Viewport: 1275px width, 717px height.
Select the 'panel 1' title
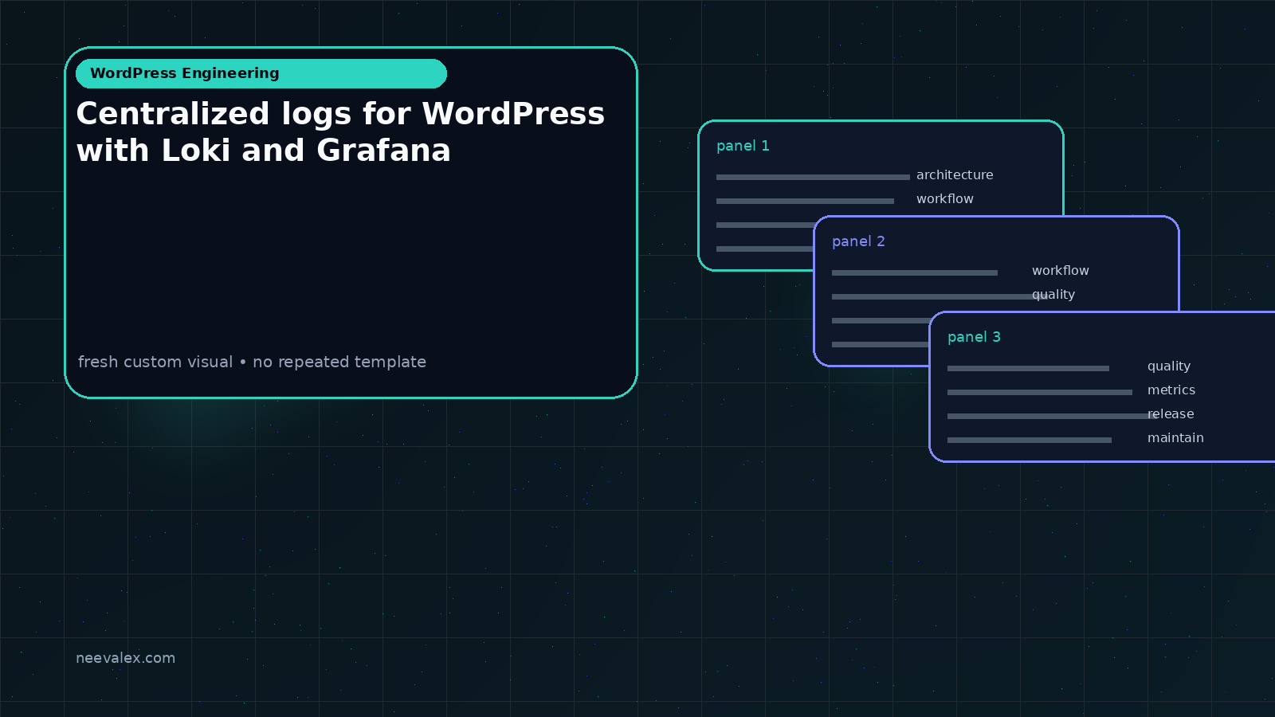click(743, 146)
